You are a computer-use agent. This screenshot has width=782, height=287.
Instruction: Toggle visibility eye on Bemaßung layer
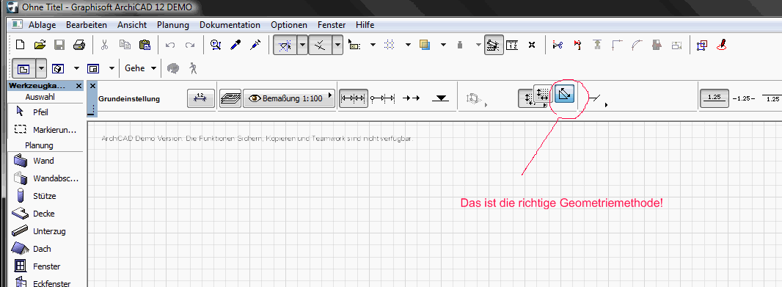255,98
